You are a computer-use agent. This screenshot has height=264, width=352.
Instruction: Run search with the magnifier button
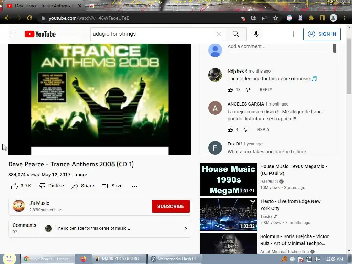click(236, 34)
